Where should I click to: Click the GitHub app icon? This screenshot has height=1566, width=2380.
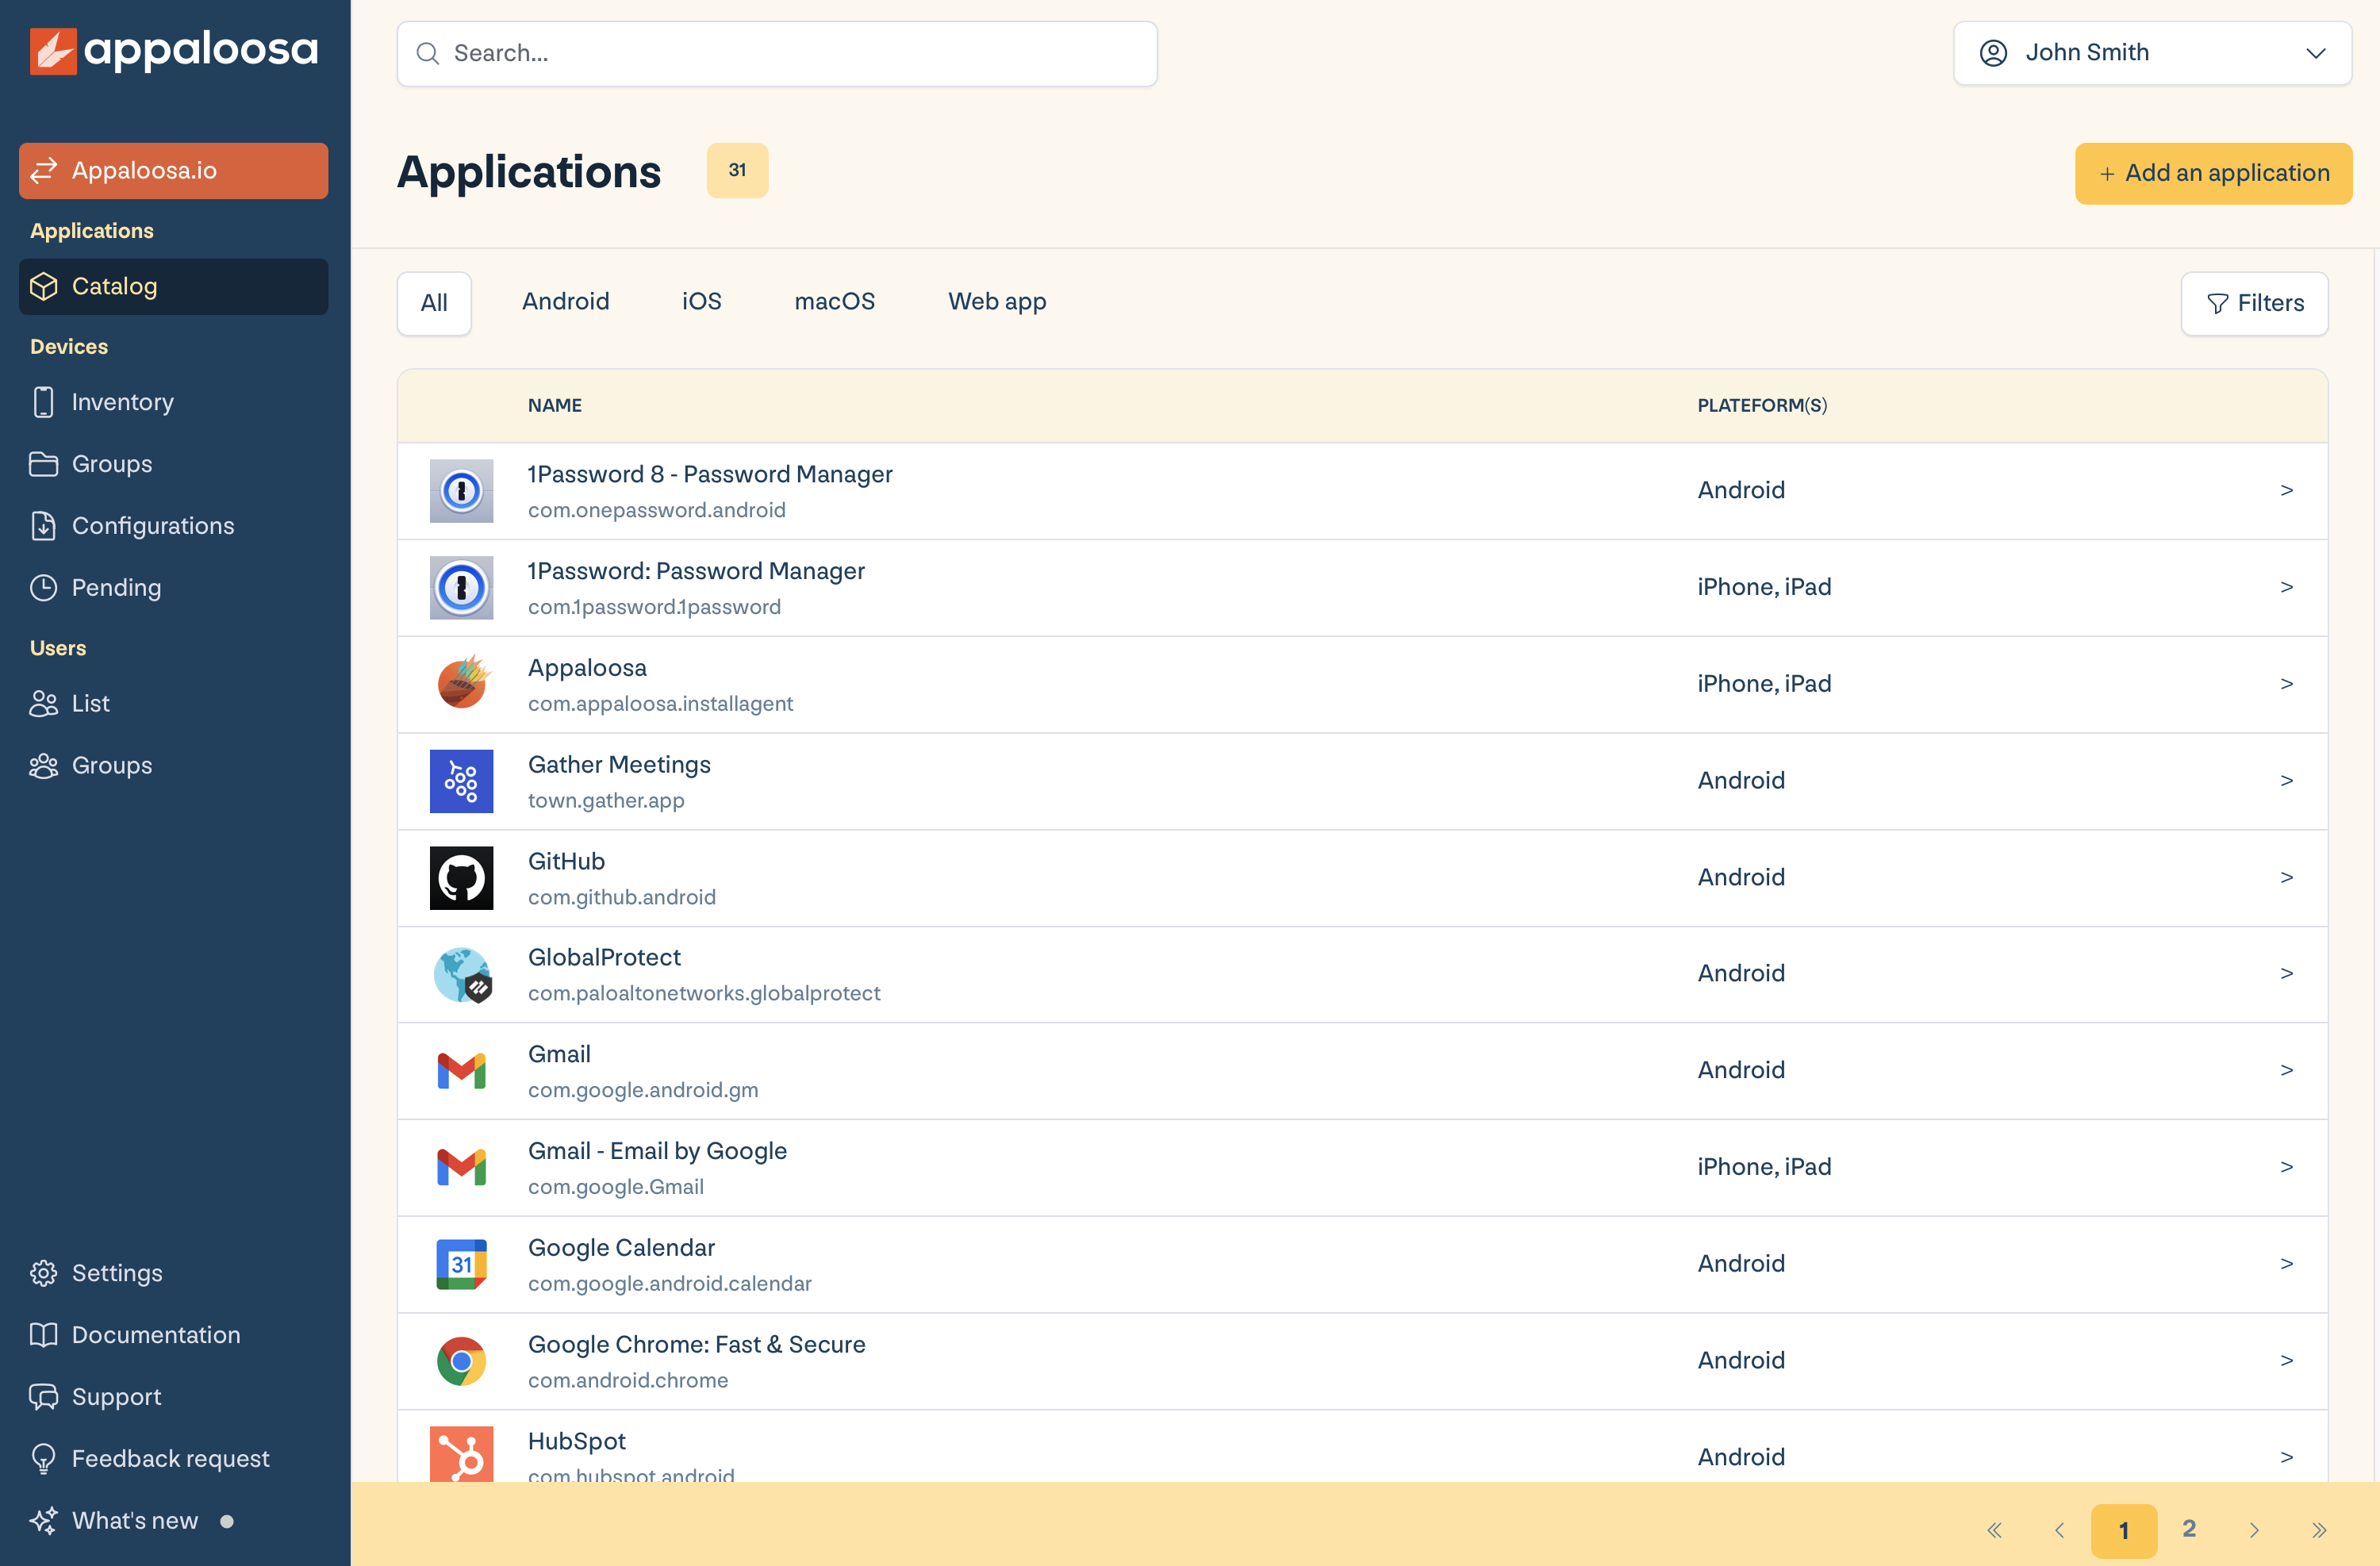[461, 878]
